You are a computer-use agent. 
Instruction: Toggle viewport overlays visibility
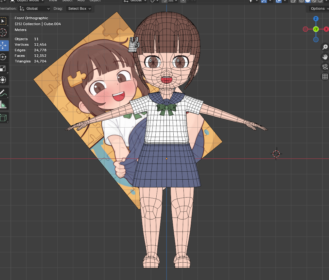coord(278,1)
